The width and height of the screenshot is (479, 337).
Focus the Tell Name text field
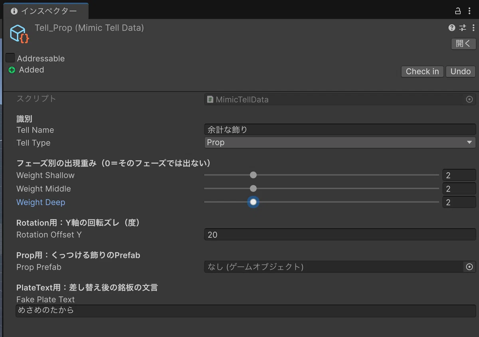coord(340,130)
